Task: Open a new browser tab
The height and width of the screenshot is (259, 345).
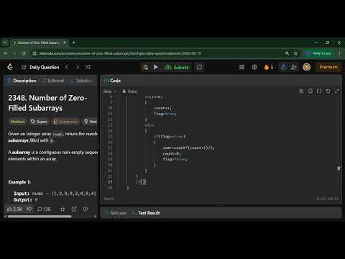Action: tap(74, 42)
